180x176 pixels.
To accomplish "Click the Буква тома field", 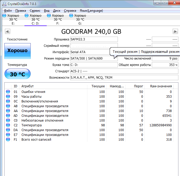I will pyautogui.click(x=94, y=65).
